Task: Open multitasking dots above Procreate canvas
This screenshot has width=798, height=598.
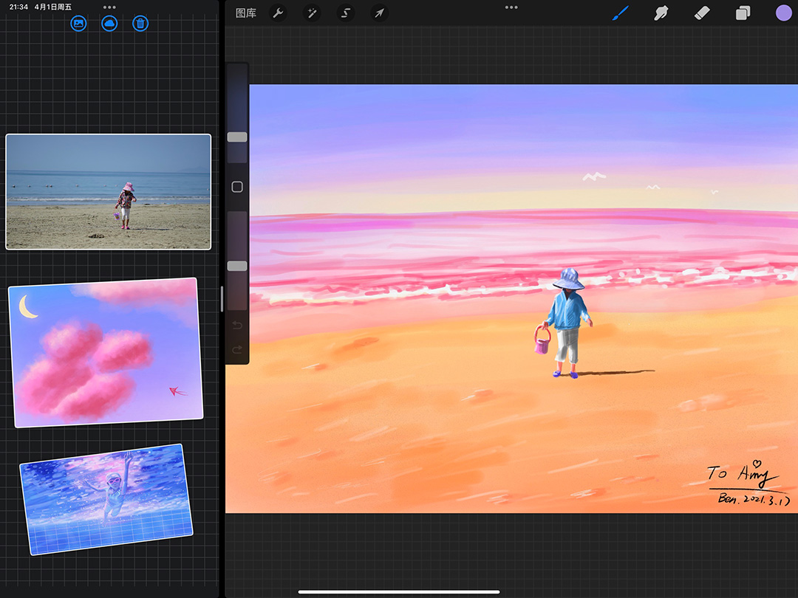Action: point(511,7)
